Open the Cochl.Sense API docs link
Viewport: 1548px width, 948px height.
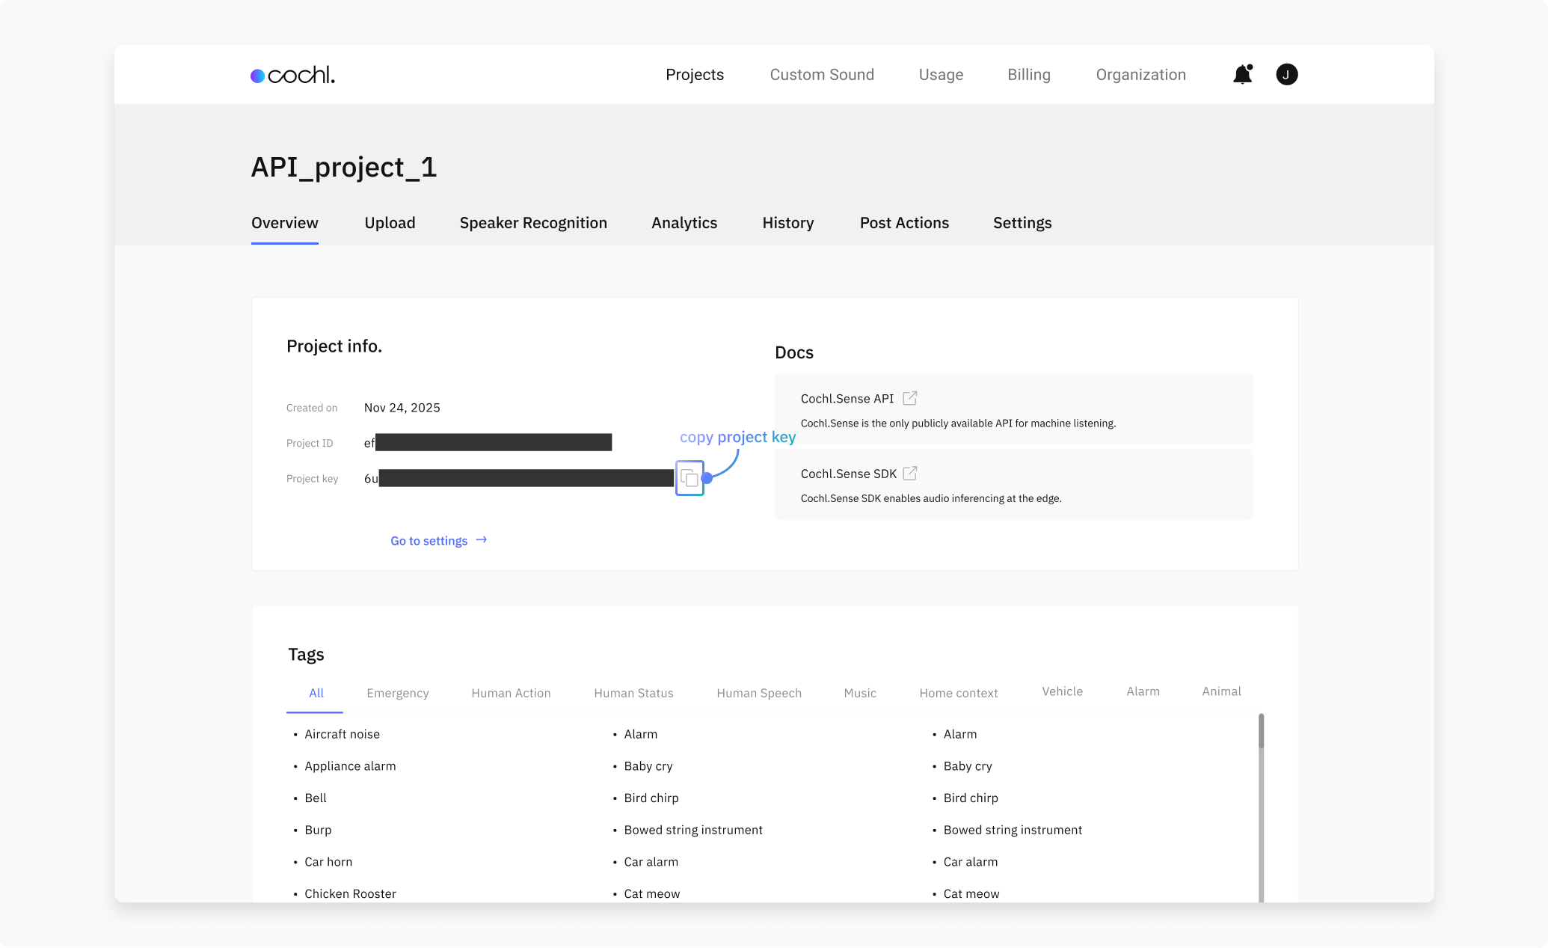click(847, 399)
